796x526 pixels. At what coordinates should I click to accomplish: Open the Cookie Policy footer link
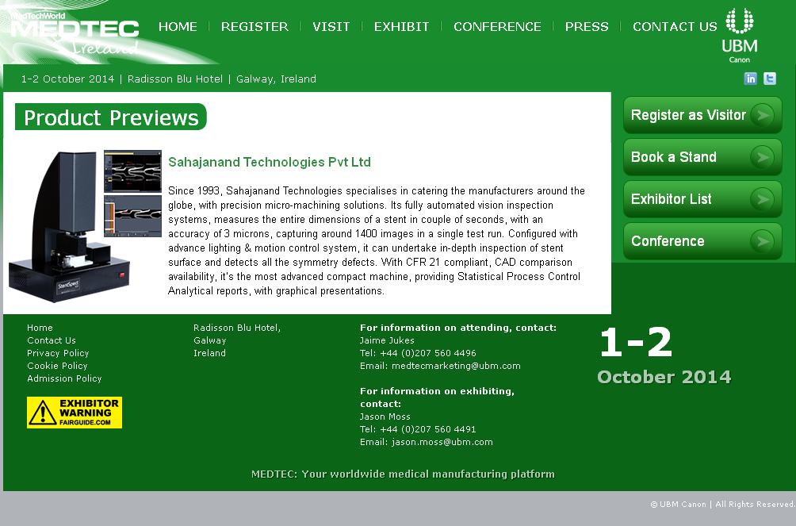57,366
